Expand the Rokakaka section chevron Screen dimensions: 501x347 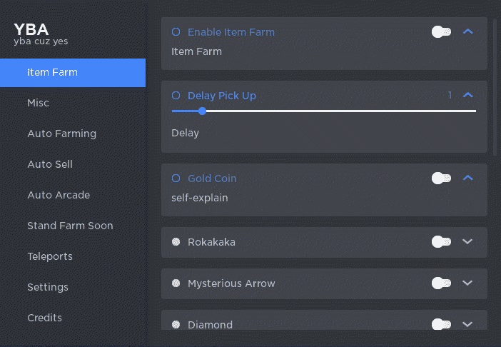point(468,242)
